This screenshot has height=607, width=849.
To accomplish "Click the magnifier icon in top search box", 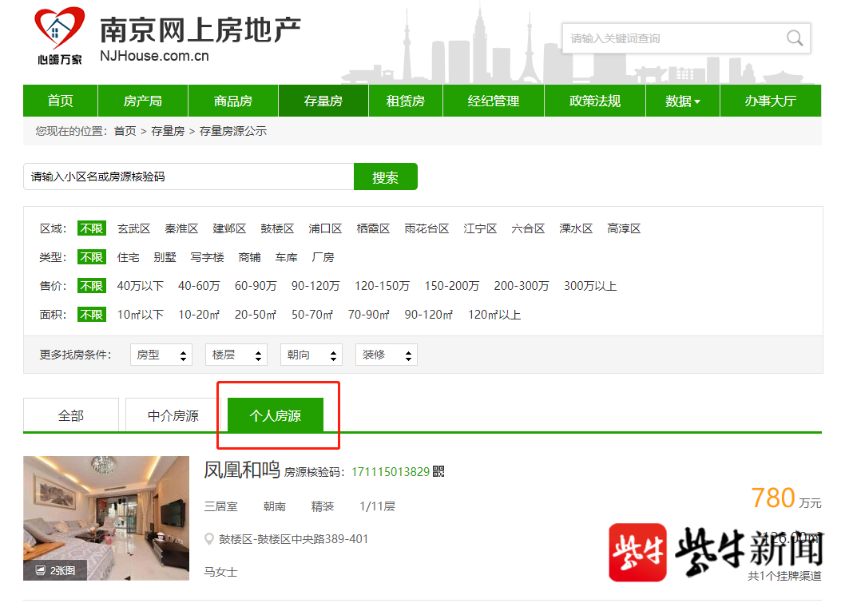I will (794, 38).
